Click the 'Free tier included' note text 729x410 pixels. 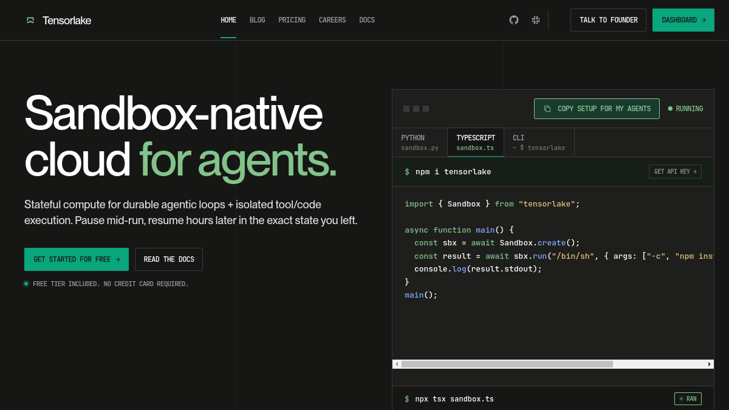pyautogui.click(x=111, y=284)
